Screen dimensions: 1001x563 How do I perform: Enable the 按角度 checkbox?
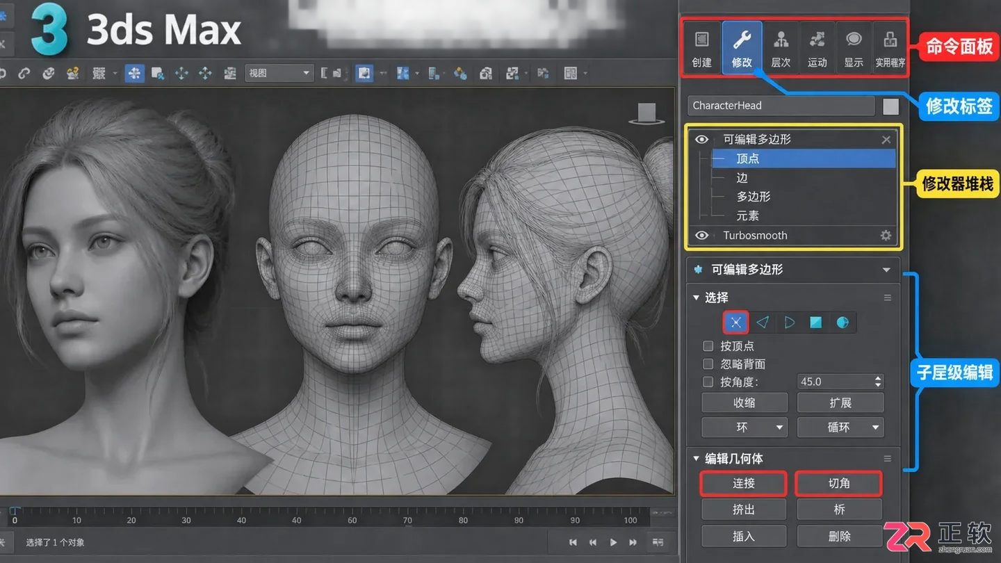click(708, 382)
